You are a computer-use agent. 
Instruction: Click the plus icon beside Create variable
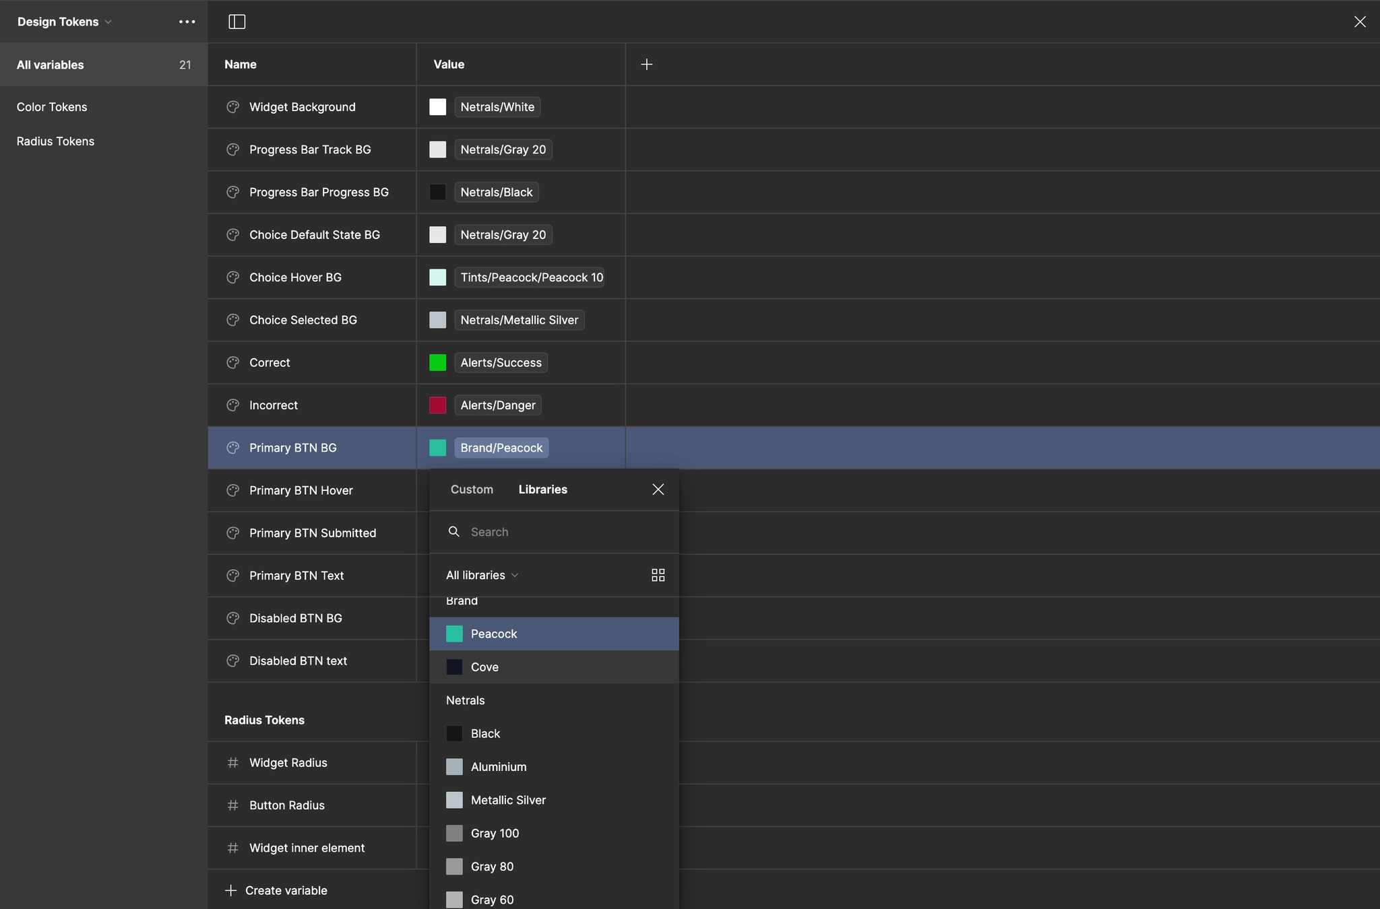tap(230, 890)
